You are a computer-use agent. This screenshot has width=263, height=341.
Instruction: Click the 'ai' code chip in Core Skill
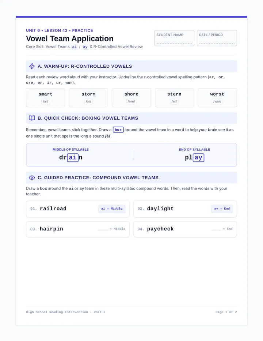click(74, 47)
